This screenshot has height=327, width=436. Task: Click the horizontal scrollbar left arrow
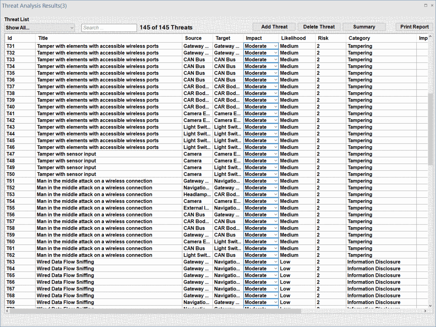pyautogui.click(x=7, y=311)
